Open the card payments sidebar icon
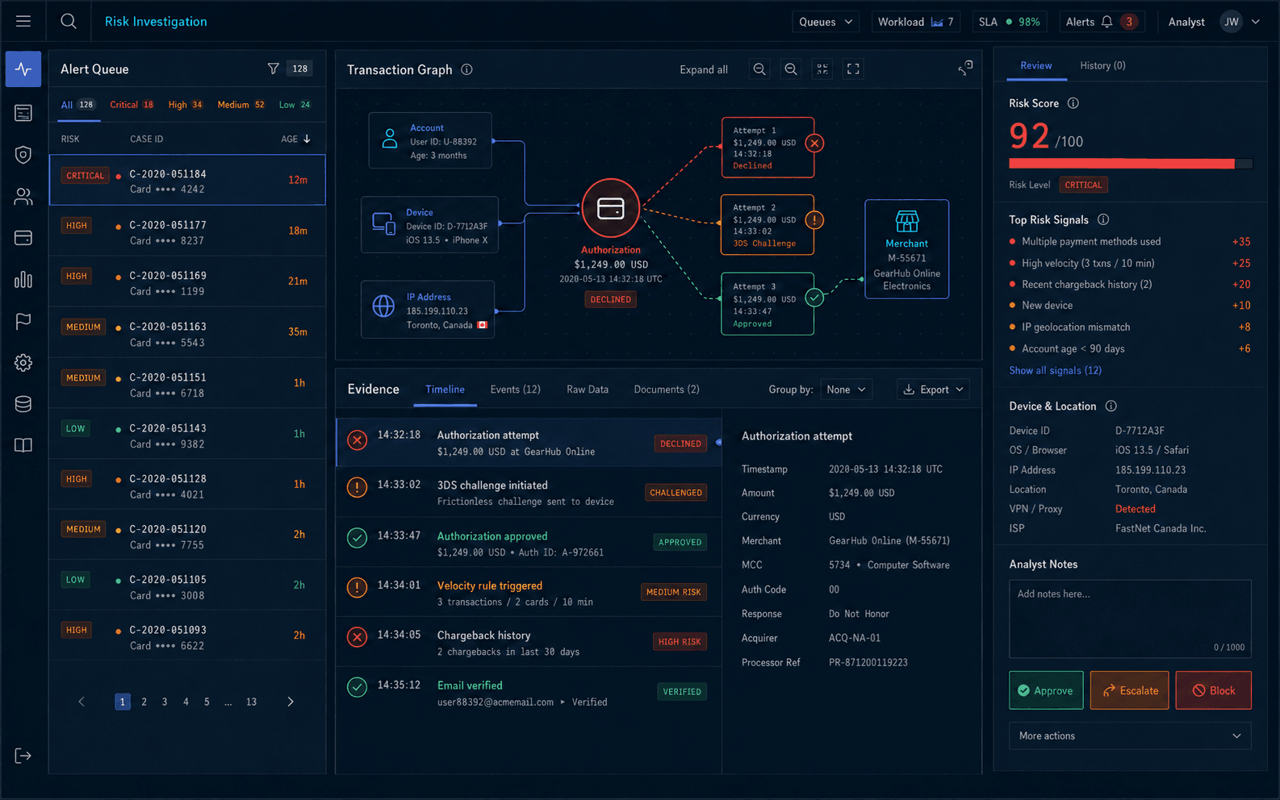This screenshot has height=800, width=1280. tap(23, 238)
